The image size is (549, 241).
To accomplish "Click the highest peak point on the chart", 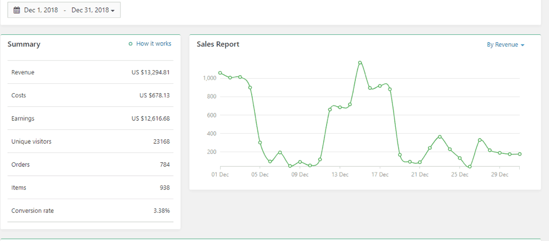I will click(x=360, y=62).
